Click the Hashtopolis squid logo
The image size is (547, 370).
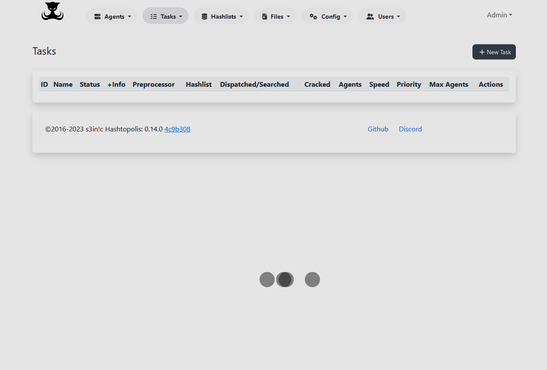[52, 11]
